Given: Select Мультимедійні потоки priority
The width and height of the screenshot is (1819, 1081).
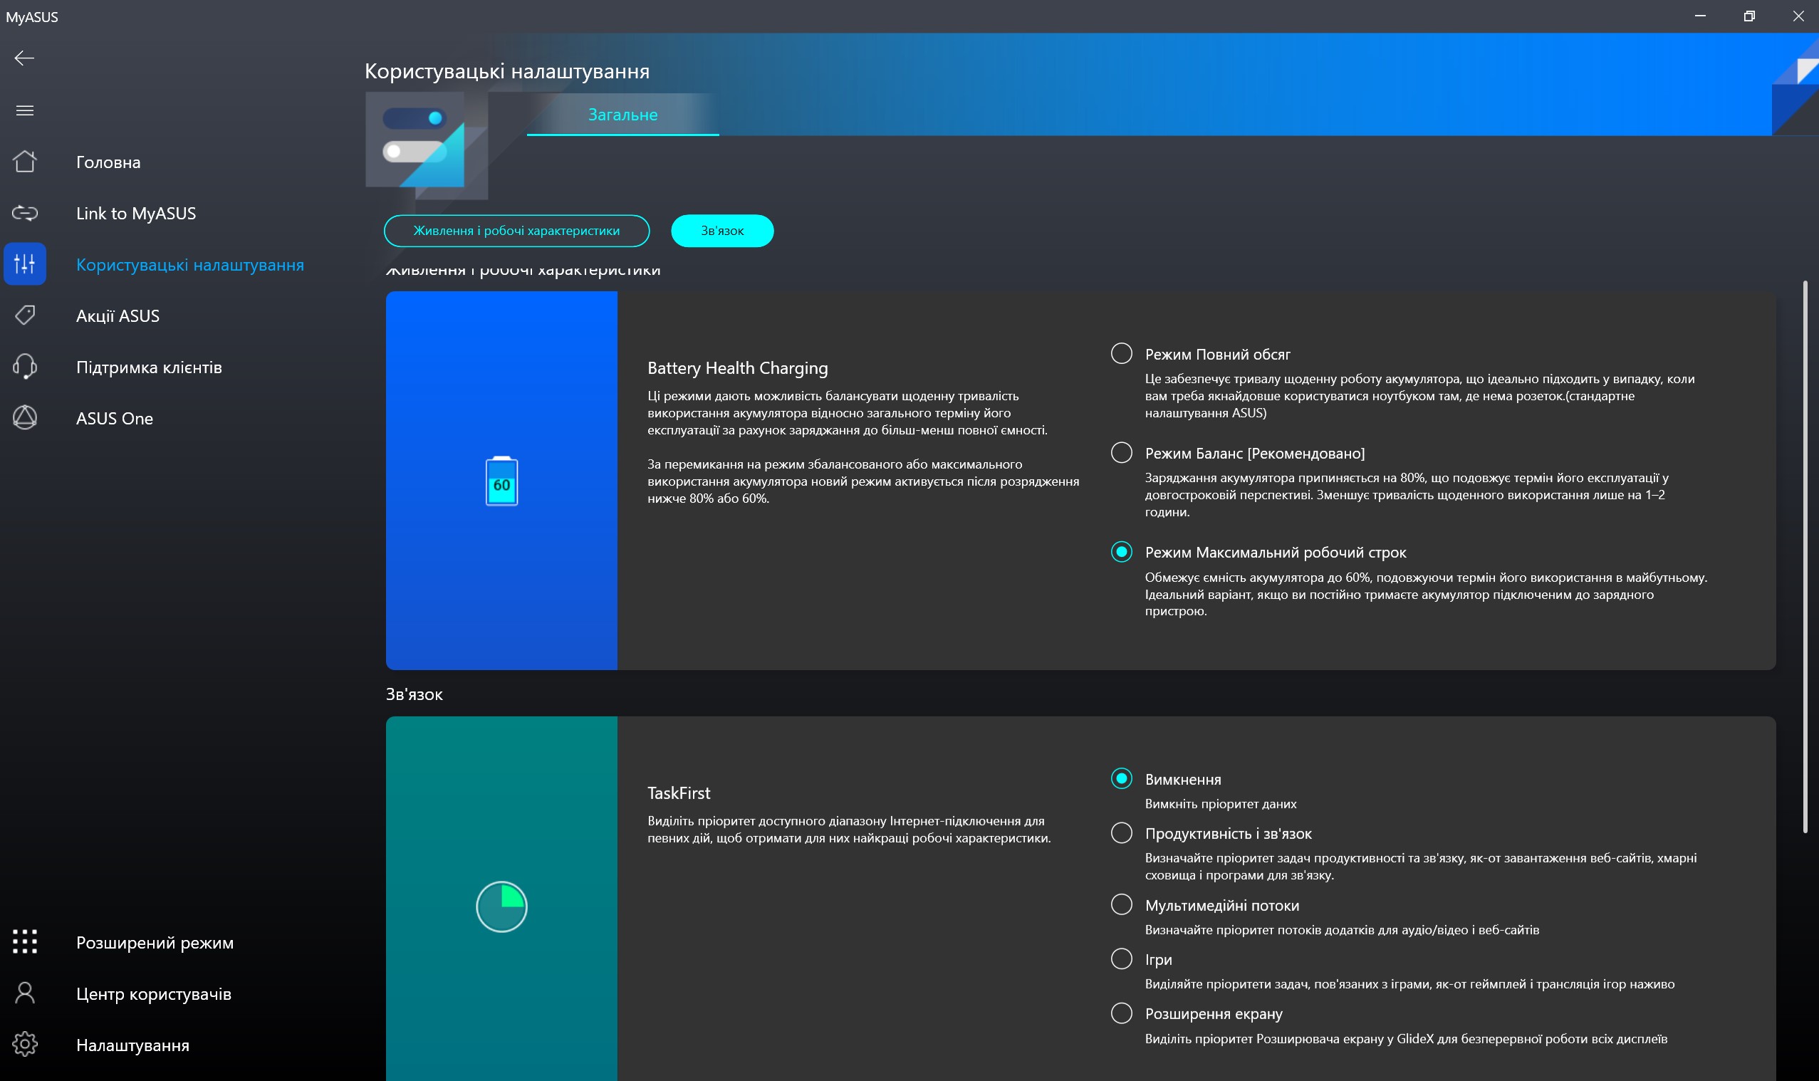Looking at the screenshot, I should coord(1121,904).
